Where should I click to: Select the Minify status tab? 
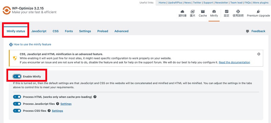pyautogui.click(x=16, y=31)
